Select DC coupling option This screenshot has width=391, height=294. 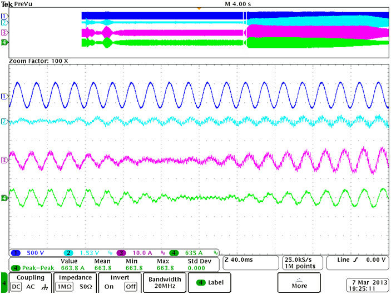15,287
